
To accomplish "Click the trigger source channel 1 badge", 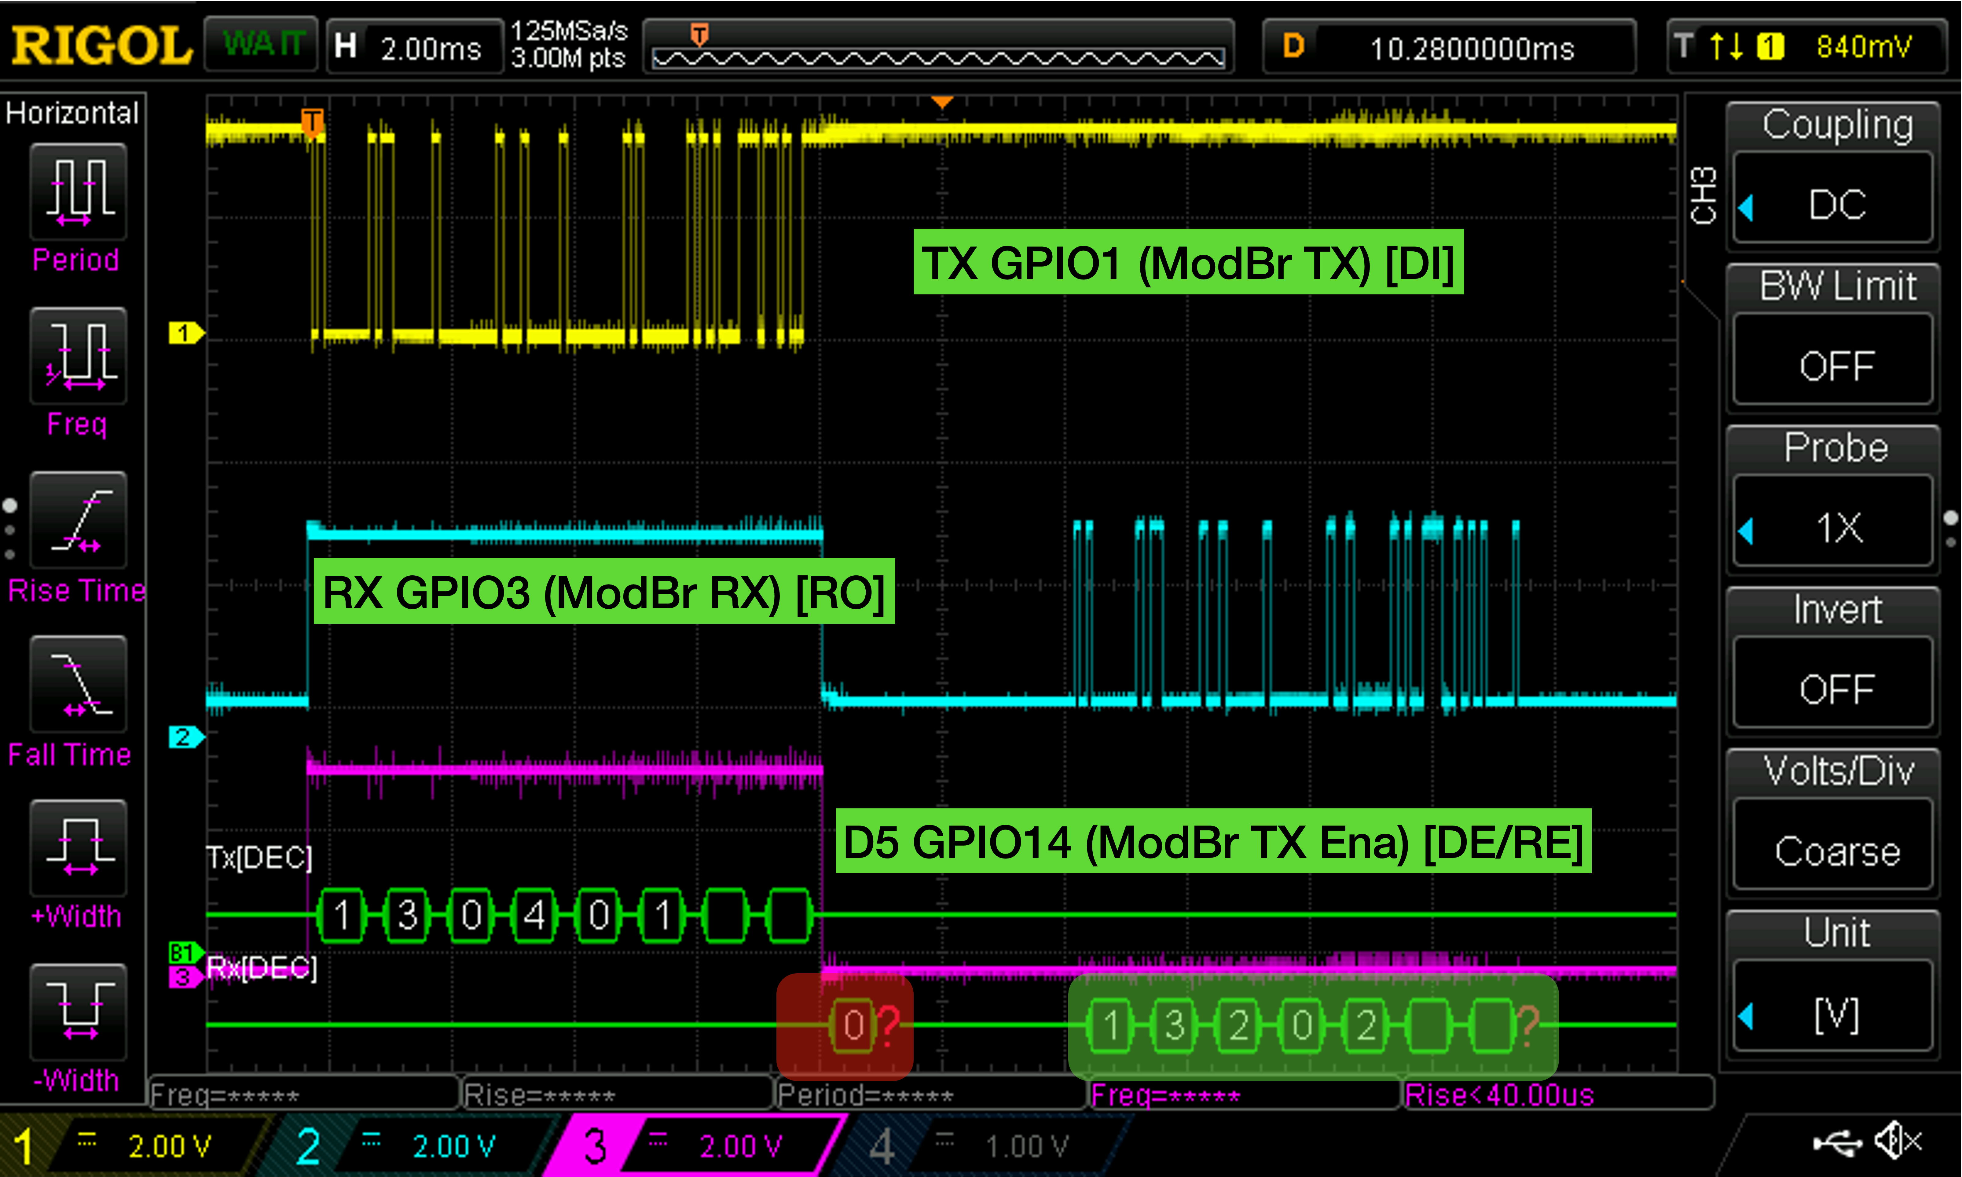I will (x=1770, y=46).
